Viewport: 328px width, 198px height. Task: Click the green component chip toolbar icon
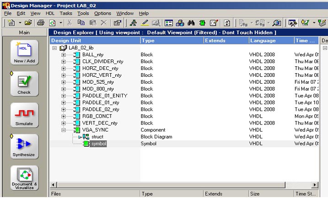(x=202, y=22)
